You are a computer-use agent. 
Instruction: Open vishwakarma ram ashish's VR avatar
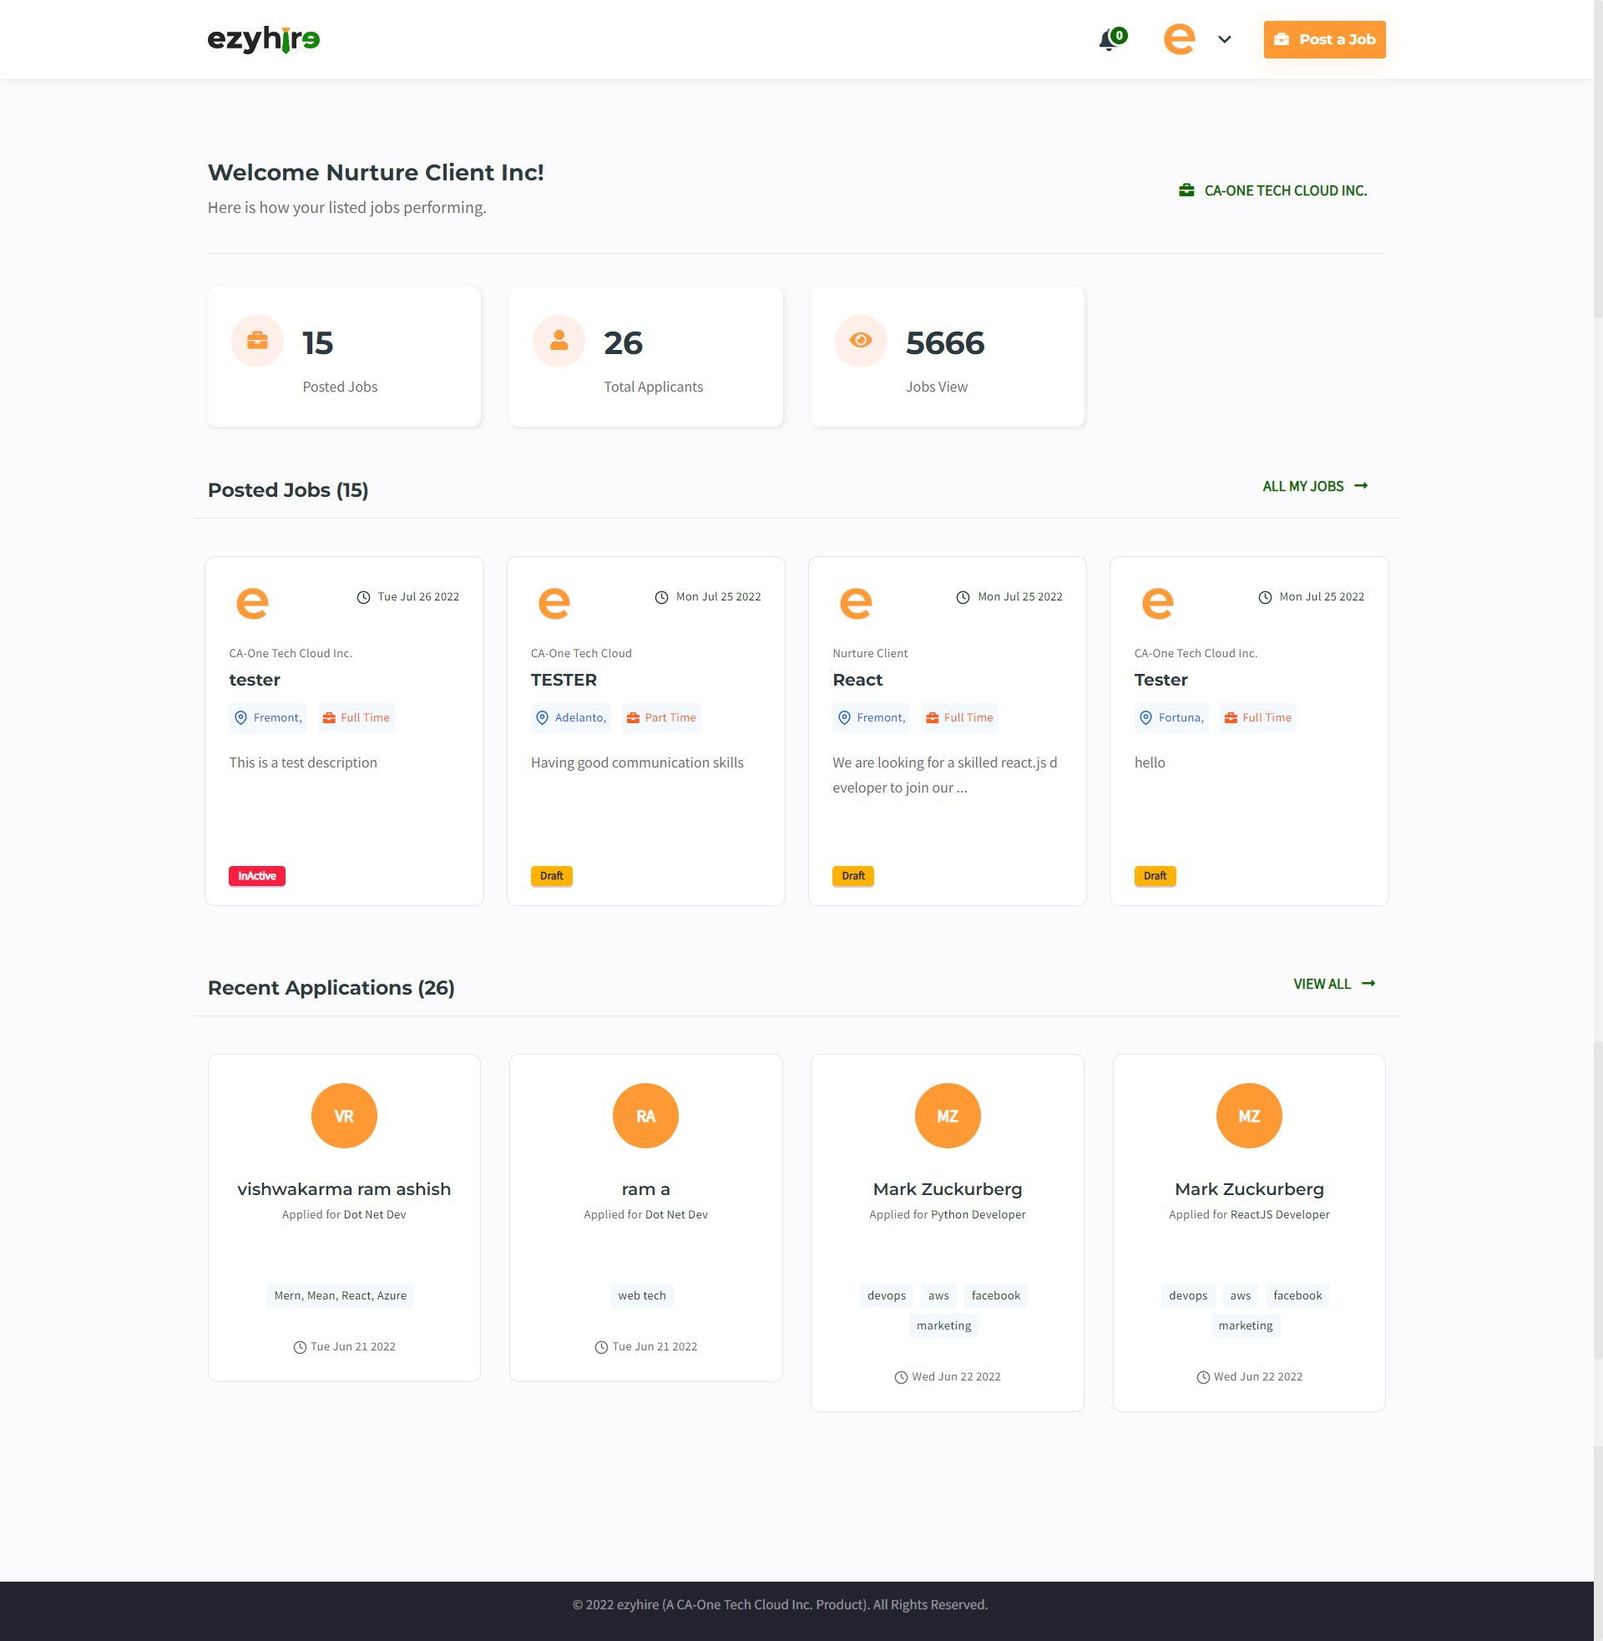(x=343, y=1115)
